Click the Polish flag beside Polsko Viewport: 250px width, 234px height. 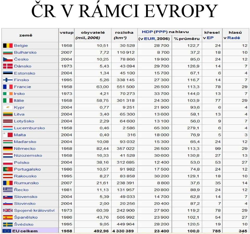[8, 163]
